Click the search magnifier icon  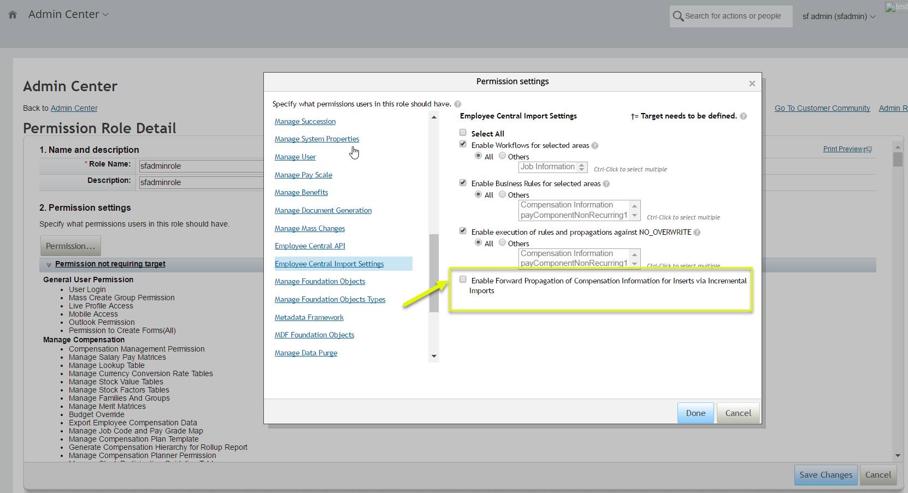pyautogui.click(x=678, y=16)
